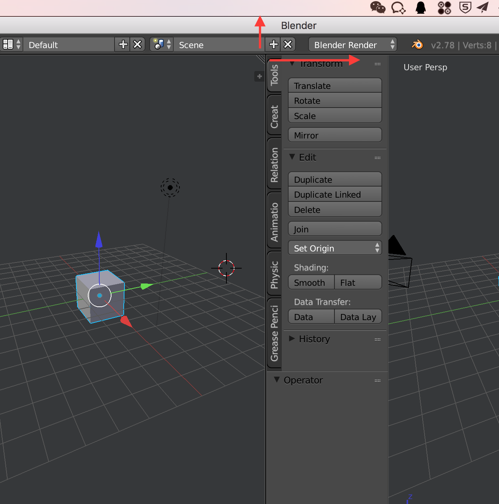Image resolution: width=499 pixels, height=504 pixels.
Task: Collapse the Edit panel
Action: 292,157
